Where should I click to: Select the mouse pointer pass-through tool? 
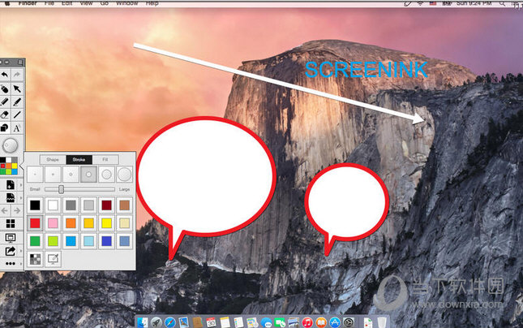[x=5, y=88]
